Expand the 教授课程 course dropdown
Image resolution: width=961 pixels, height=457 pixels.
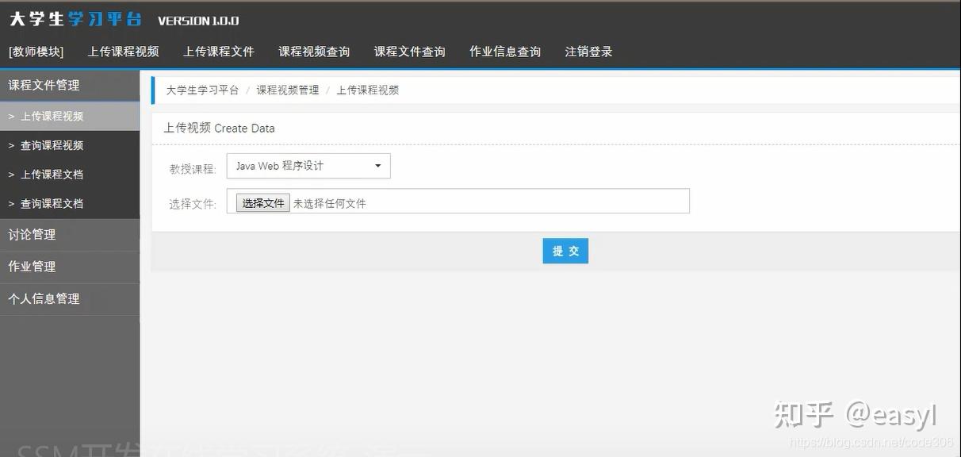coord(308,166)
